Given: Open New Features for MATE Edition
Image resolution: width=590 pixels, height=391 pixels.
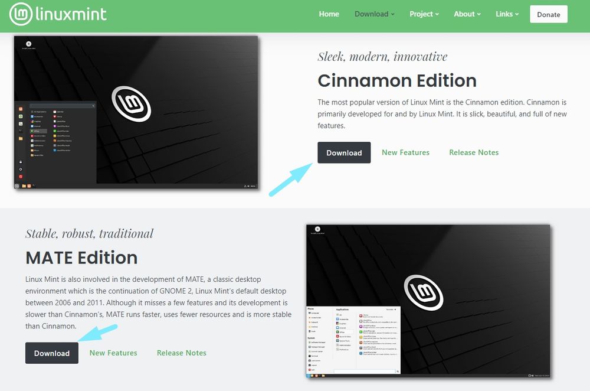Looking at the screenshot, I should click(113, 353).
